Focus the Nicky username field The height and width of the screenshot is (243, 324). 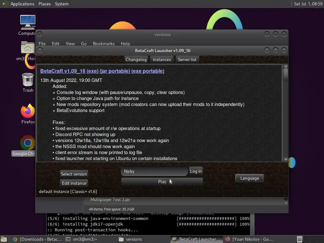(154, 171)
